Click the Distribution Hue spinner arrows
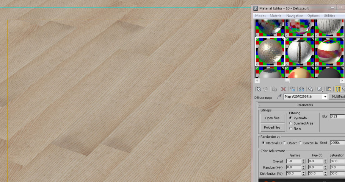This screenshot has height=182, width=345. point(325,173)
